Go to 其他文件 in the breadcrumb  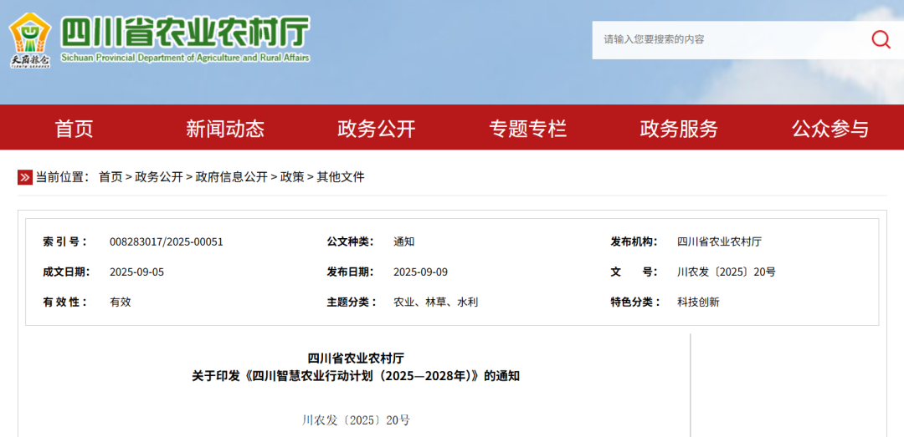coord(341,177)
